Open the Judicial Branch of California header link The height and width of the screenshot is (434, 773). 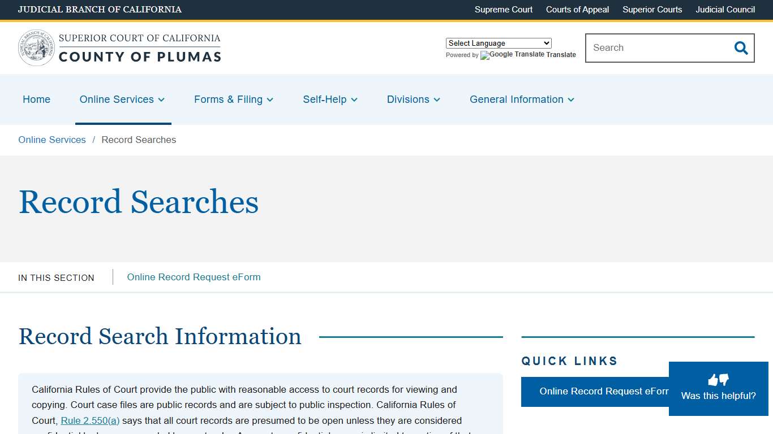(100, 10)
